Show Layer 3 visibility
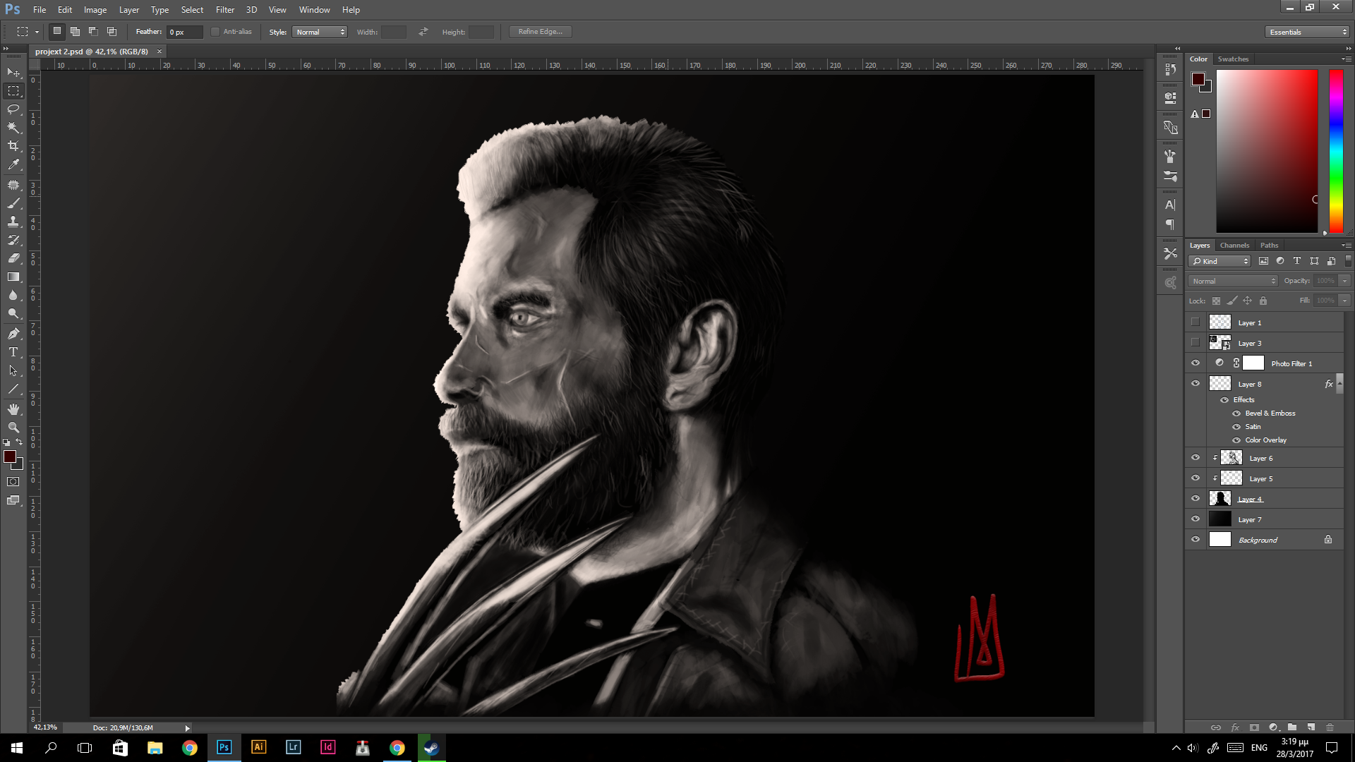 (1195, 343)
